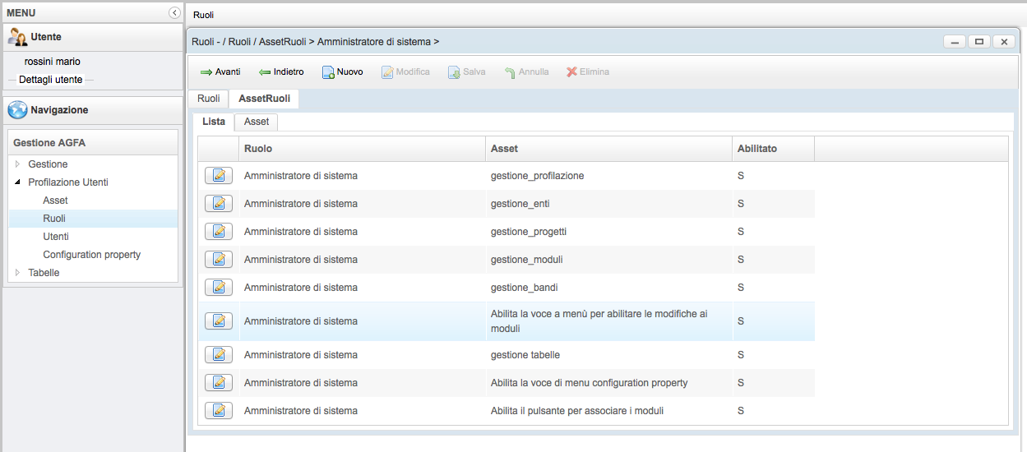Open edit icon for gestione tabelle row

(218, 355)
